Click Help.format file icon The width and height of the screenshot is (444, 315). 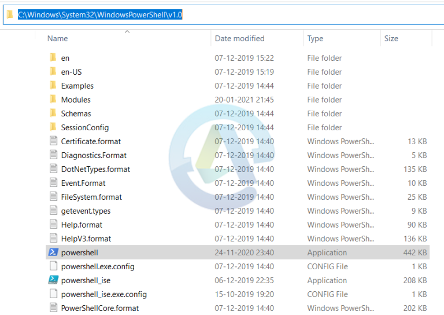[53, 224]
